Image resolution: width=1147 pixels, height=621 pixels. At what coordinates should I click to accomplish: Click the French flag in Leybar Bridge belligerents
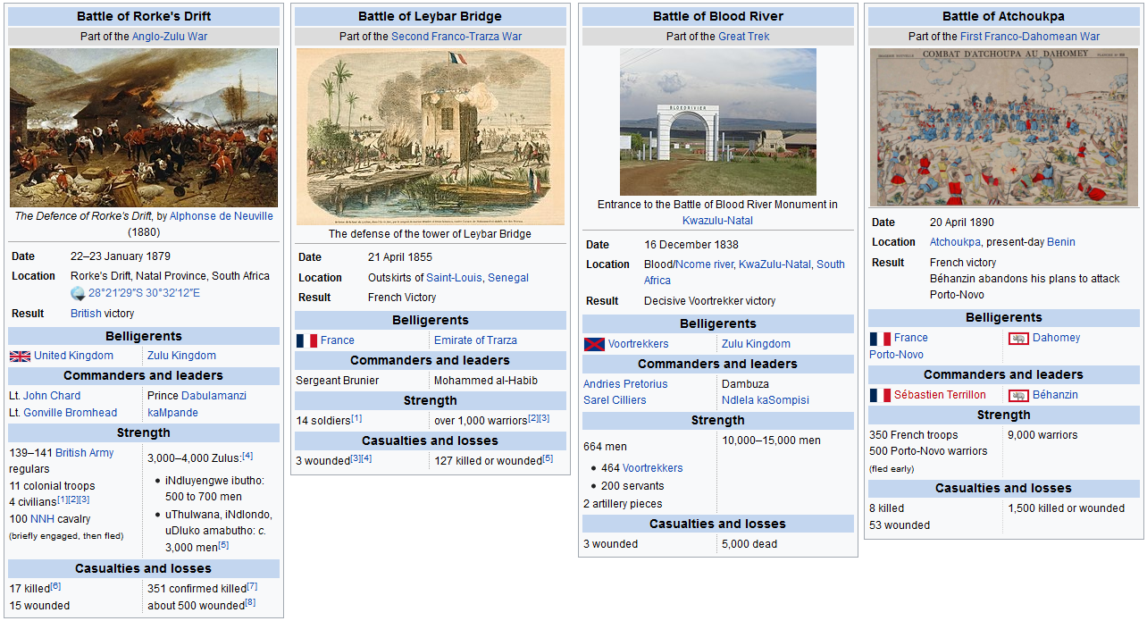point(306,340)
